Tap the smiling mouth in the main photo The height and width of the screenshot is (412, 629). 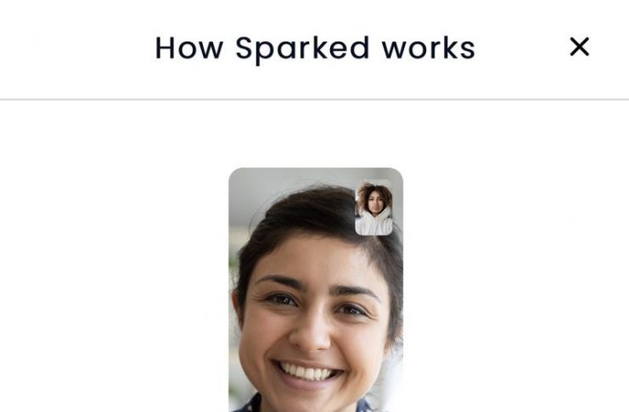coord(308,374)
